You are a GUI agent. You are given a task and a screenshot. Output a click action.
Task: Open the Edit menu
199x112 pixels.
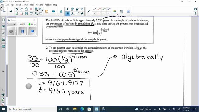[x=7, y=5]
